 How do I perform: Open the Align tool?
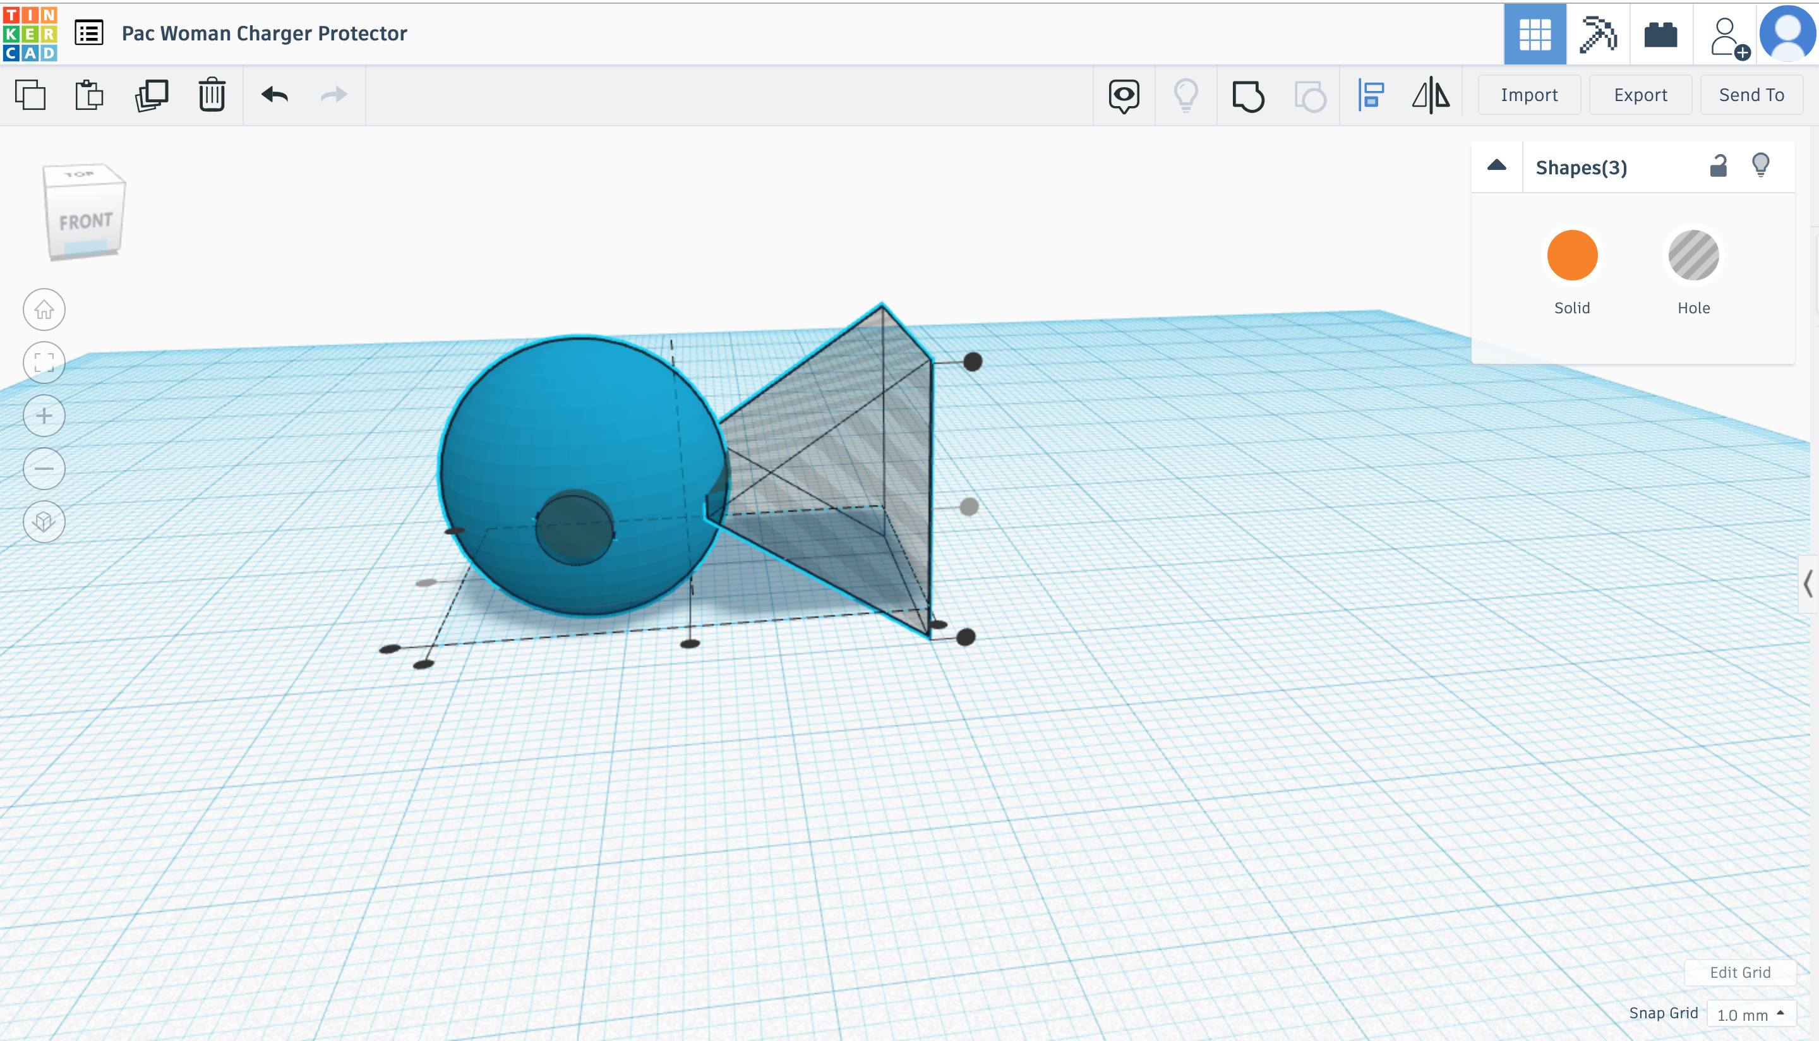click(1370, 94)
